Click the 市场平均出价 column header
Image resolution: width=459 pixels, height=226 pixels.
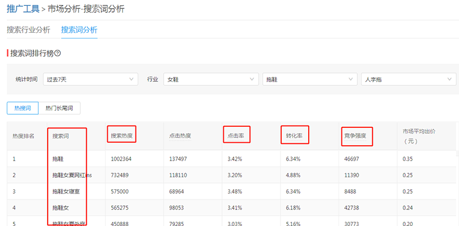[419, 136]
